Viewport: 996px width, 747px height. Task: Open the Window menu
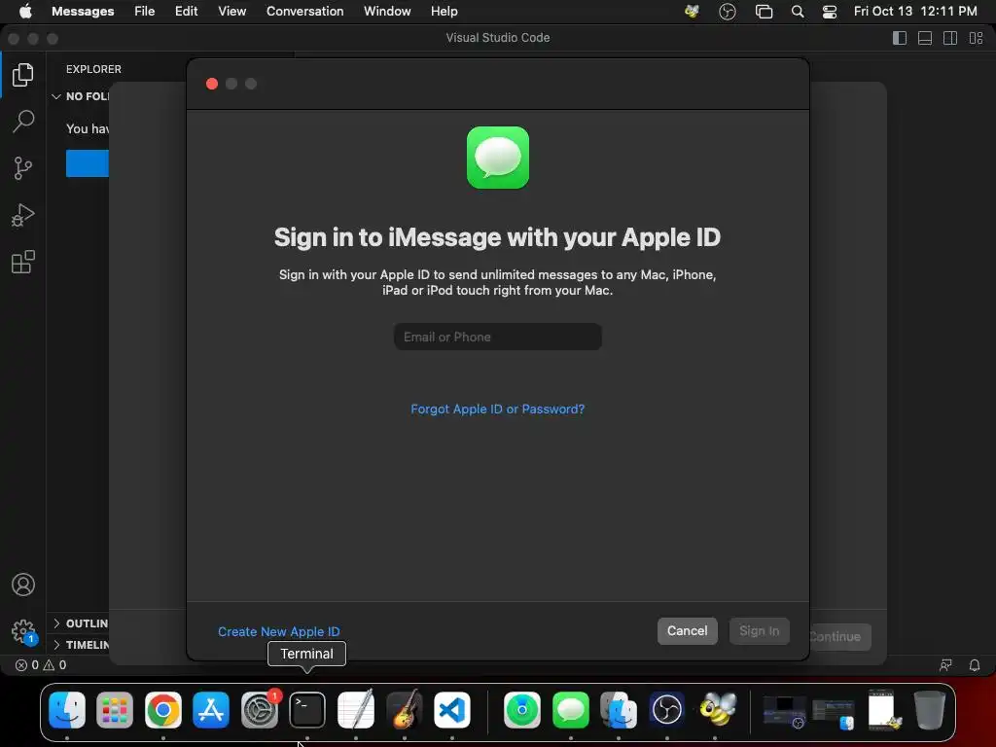(387, 12)
